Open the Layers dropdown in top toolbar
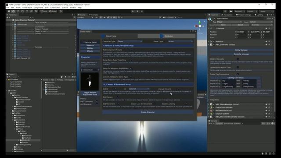Screen dimensions: 281x158 tap(252, 11)
